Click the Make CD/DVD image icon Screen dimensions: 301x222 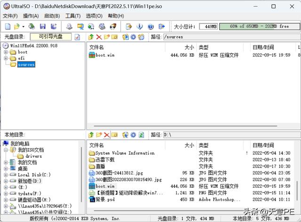point(69,26)
